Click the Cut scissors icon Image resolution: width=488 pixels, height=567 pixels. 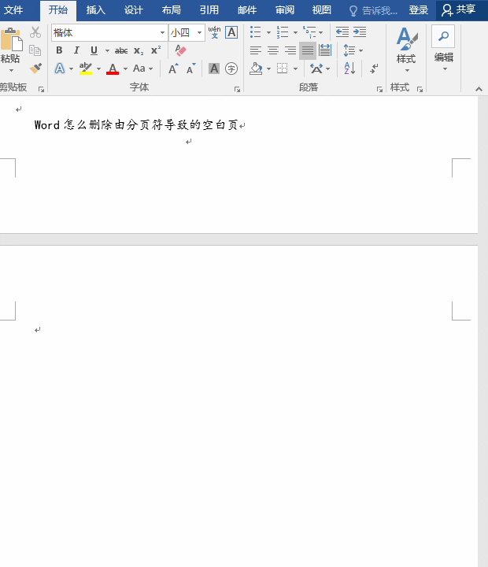point(35,32)
